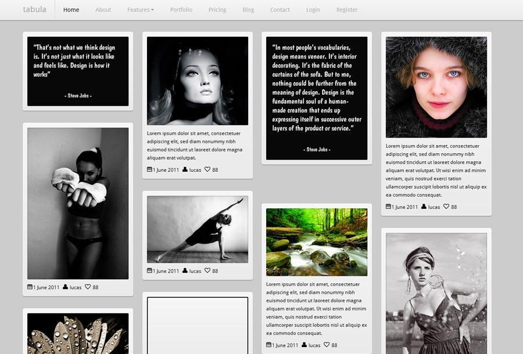Open the Contact page

pos(280,10)
